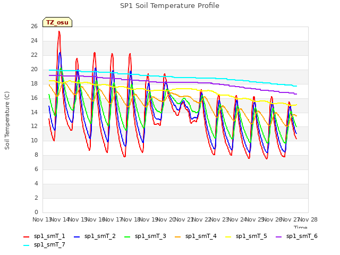Click the orange sp1_smT_4 legend swatch

(x=177, y=237)
